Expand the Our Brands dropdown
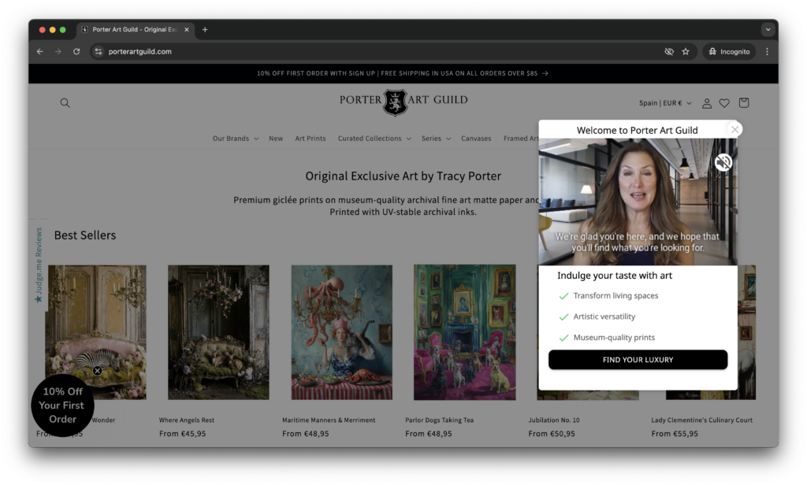Viewport: 807px width, 485px height. [x=236, y=139]
